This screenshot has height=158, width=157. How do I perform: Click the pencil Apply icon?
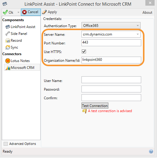(x=44, y=12)
